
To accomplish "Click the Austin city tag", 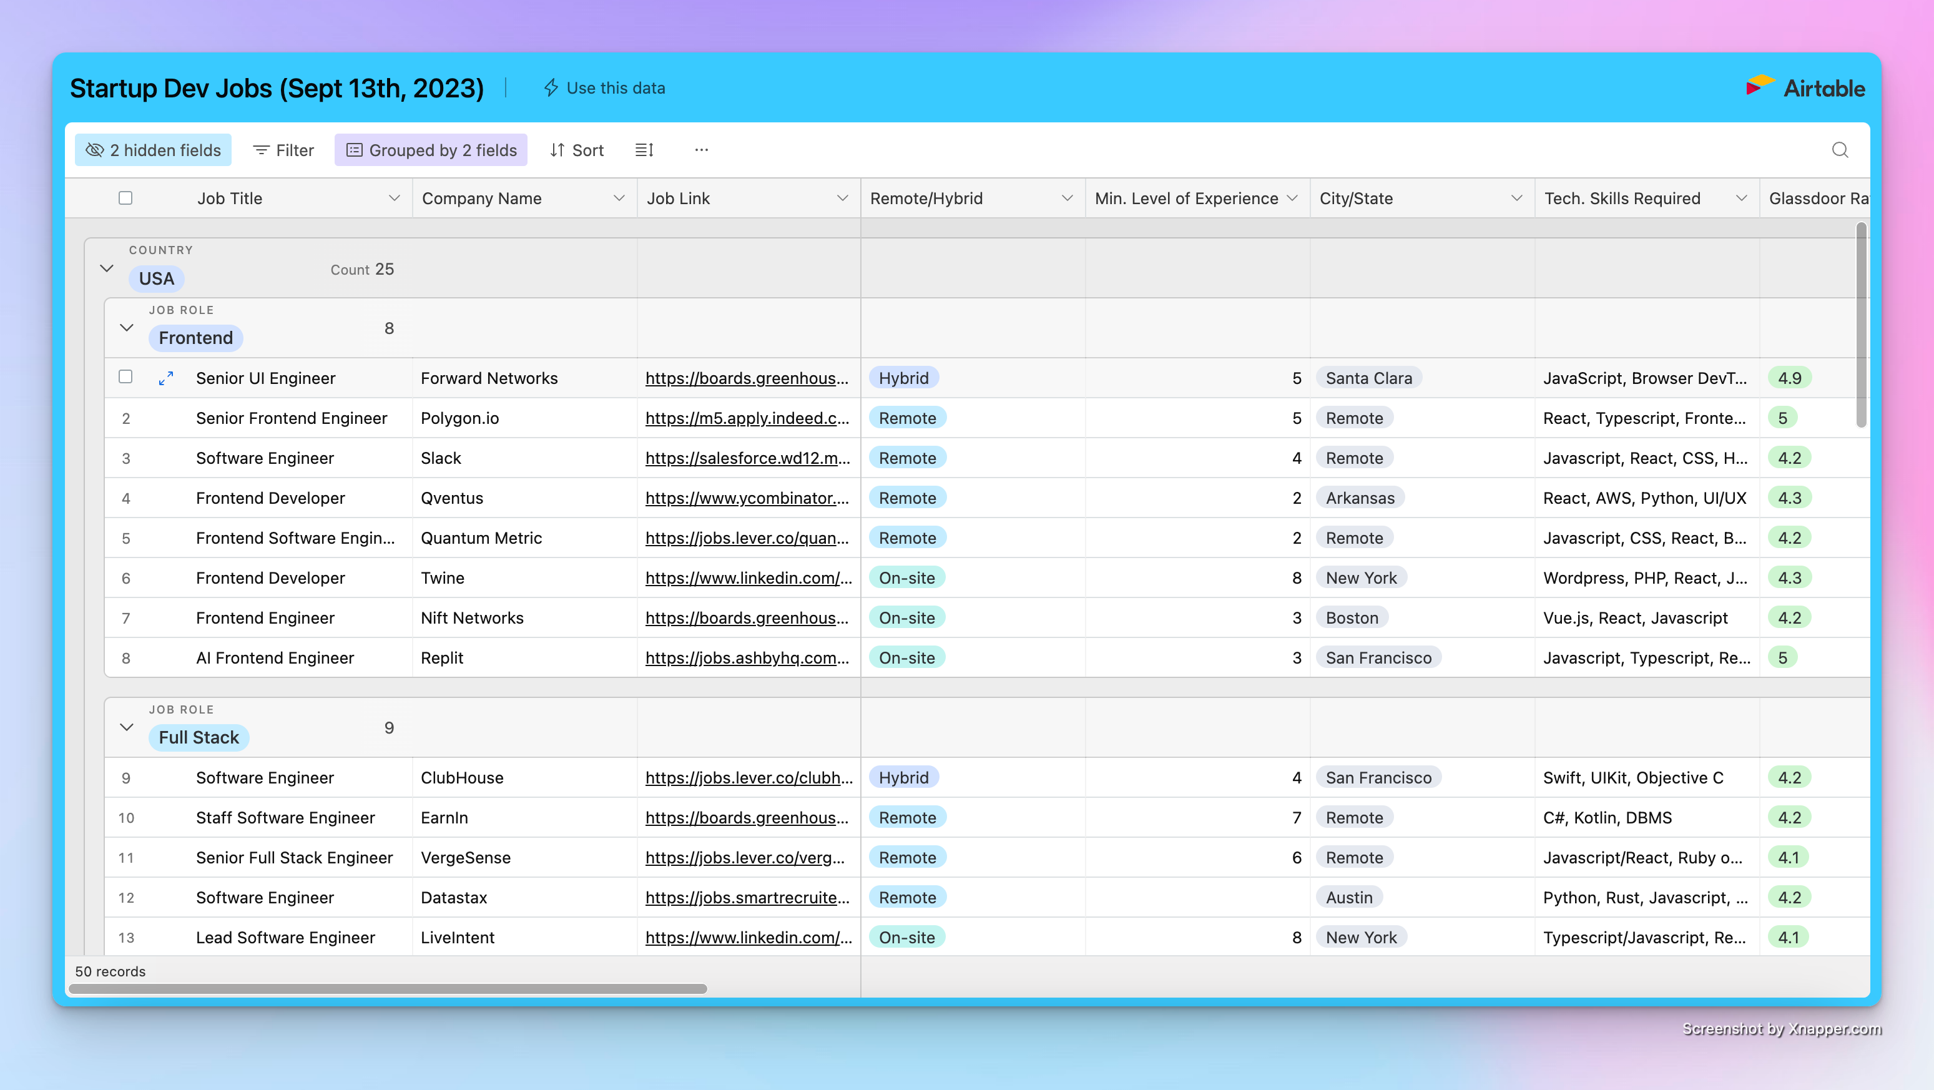I will coord(1348,898).
